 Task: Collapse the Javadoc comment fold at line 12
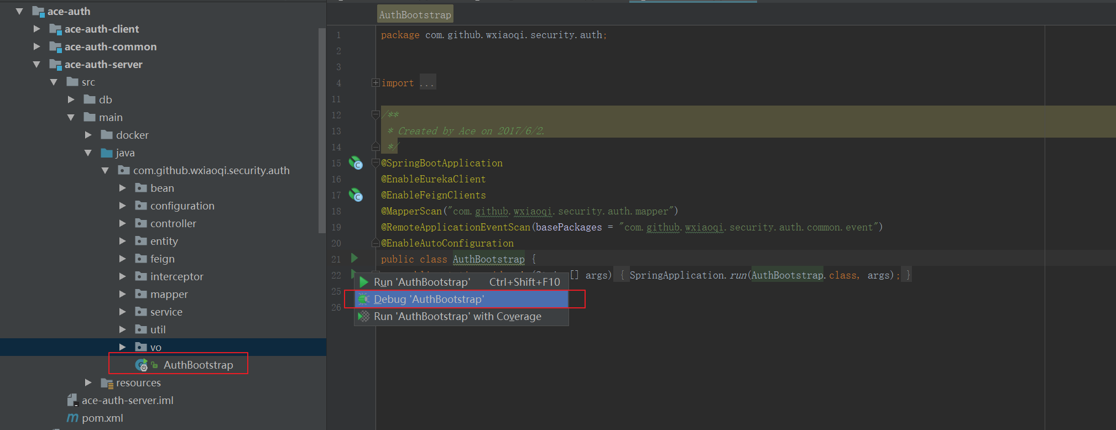pos(376,115)
